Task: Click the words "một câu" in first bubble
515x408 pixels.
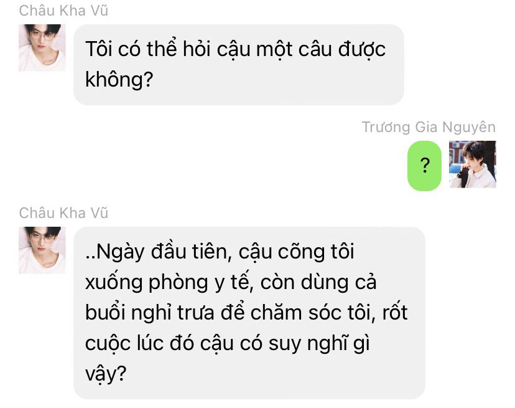Action: point(294,50)
